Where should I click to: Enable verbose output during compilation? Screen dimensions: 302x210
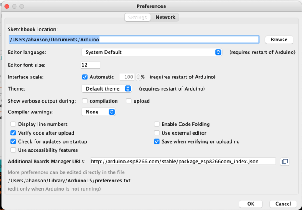tap(85, 101)
